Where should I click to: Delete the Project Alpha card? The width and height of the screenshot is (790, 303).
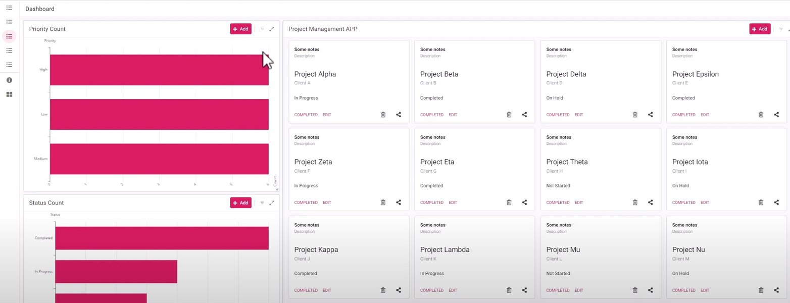pos(383,115)
